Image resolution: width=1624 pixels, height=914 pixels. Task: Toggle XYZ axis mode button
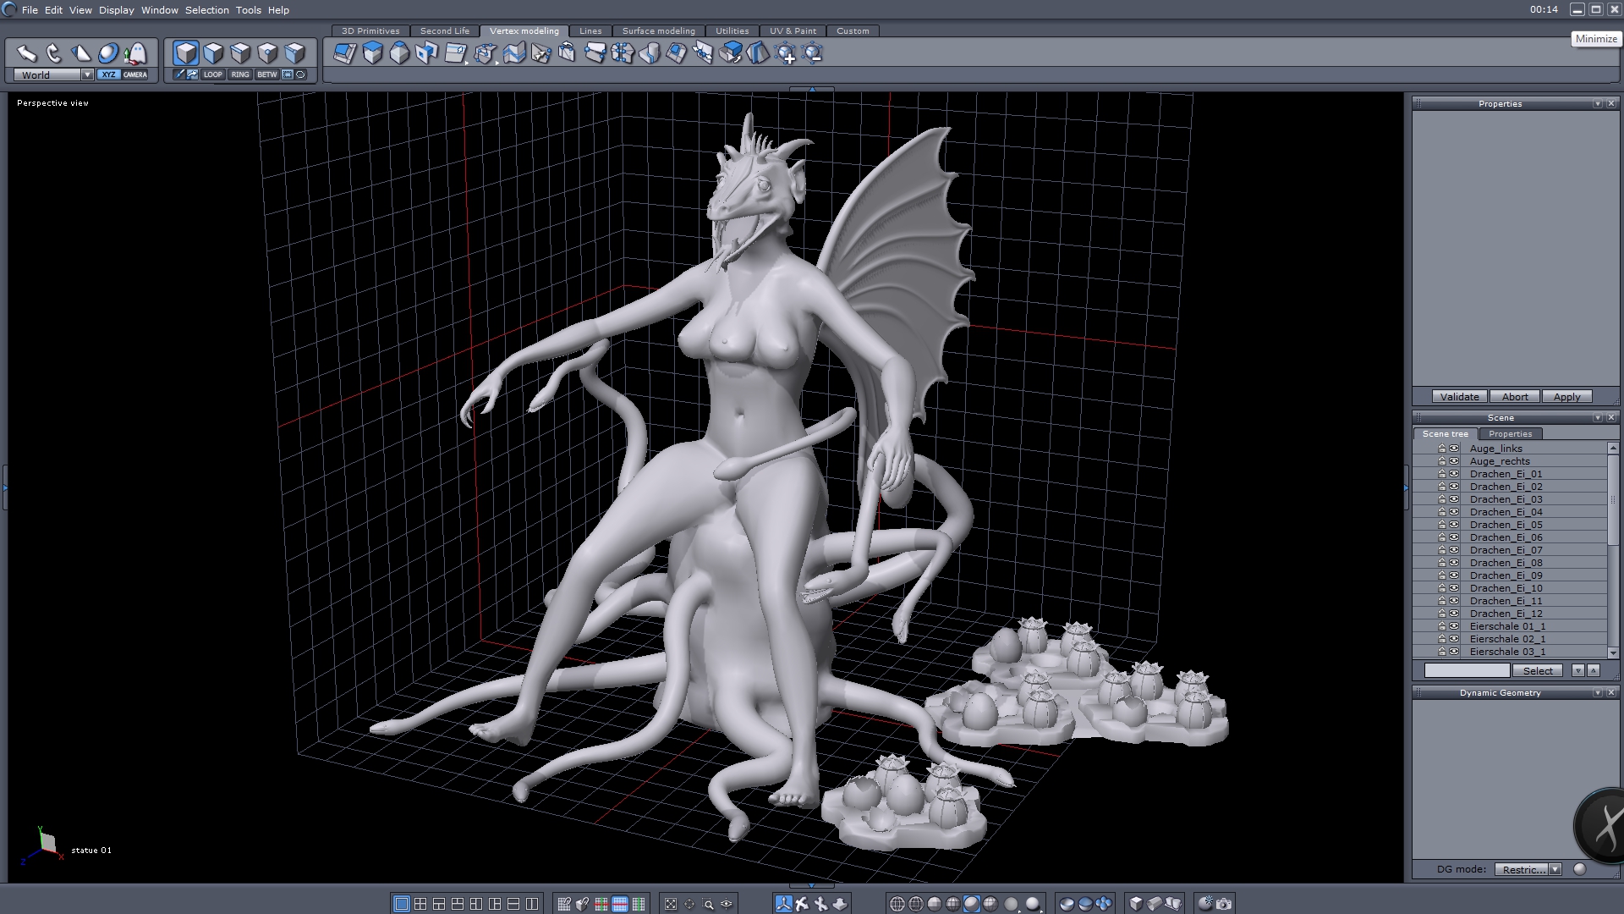tap(108, 74)
